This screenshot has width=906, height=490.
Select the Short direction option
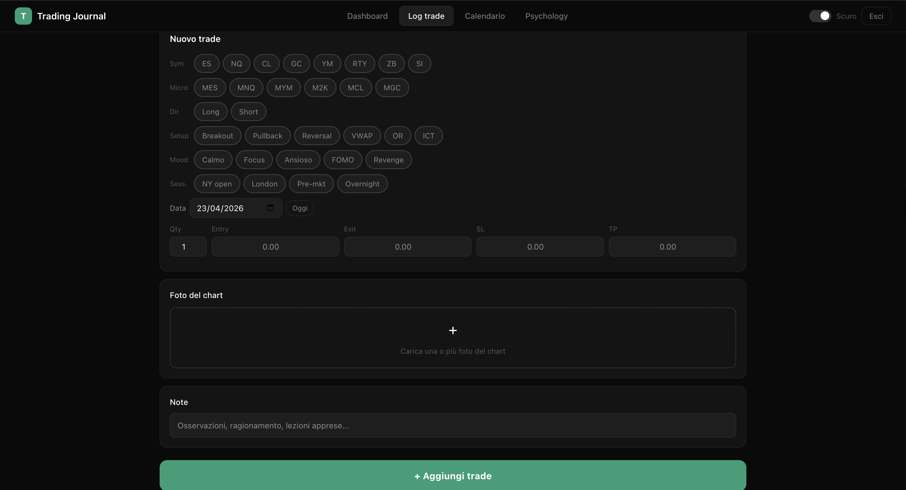[248, 112]
